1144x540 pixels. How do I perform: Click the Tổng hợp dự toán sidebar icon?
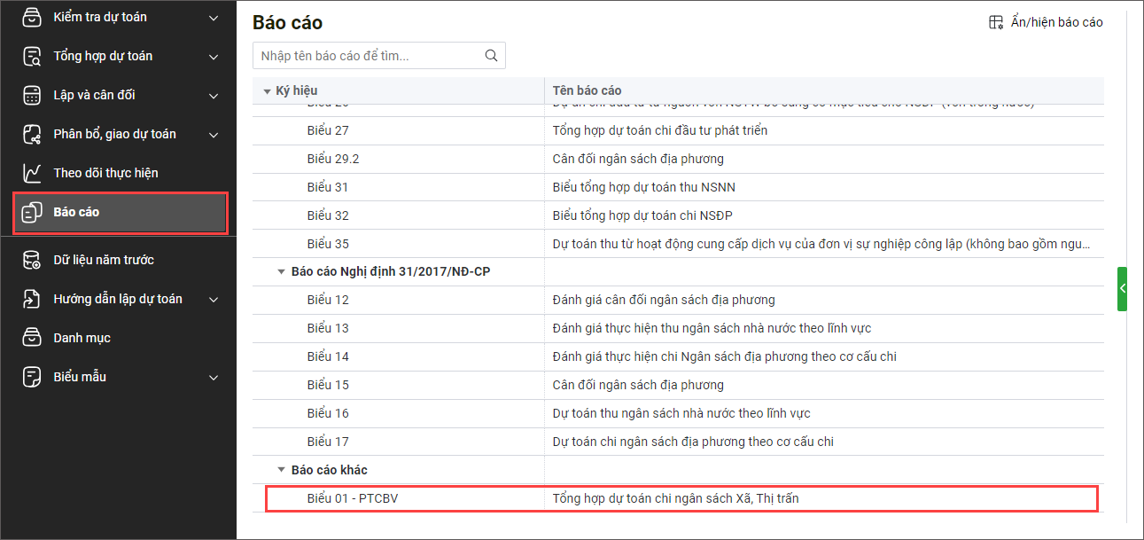32,56
